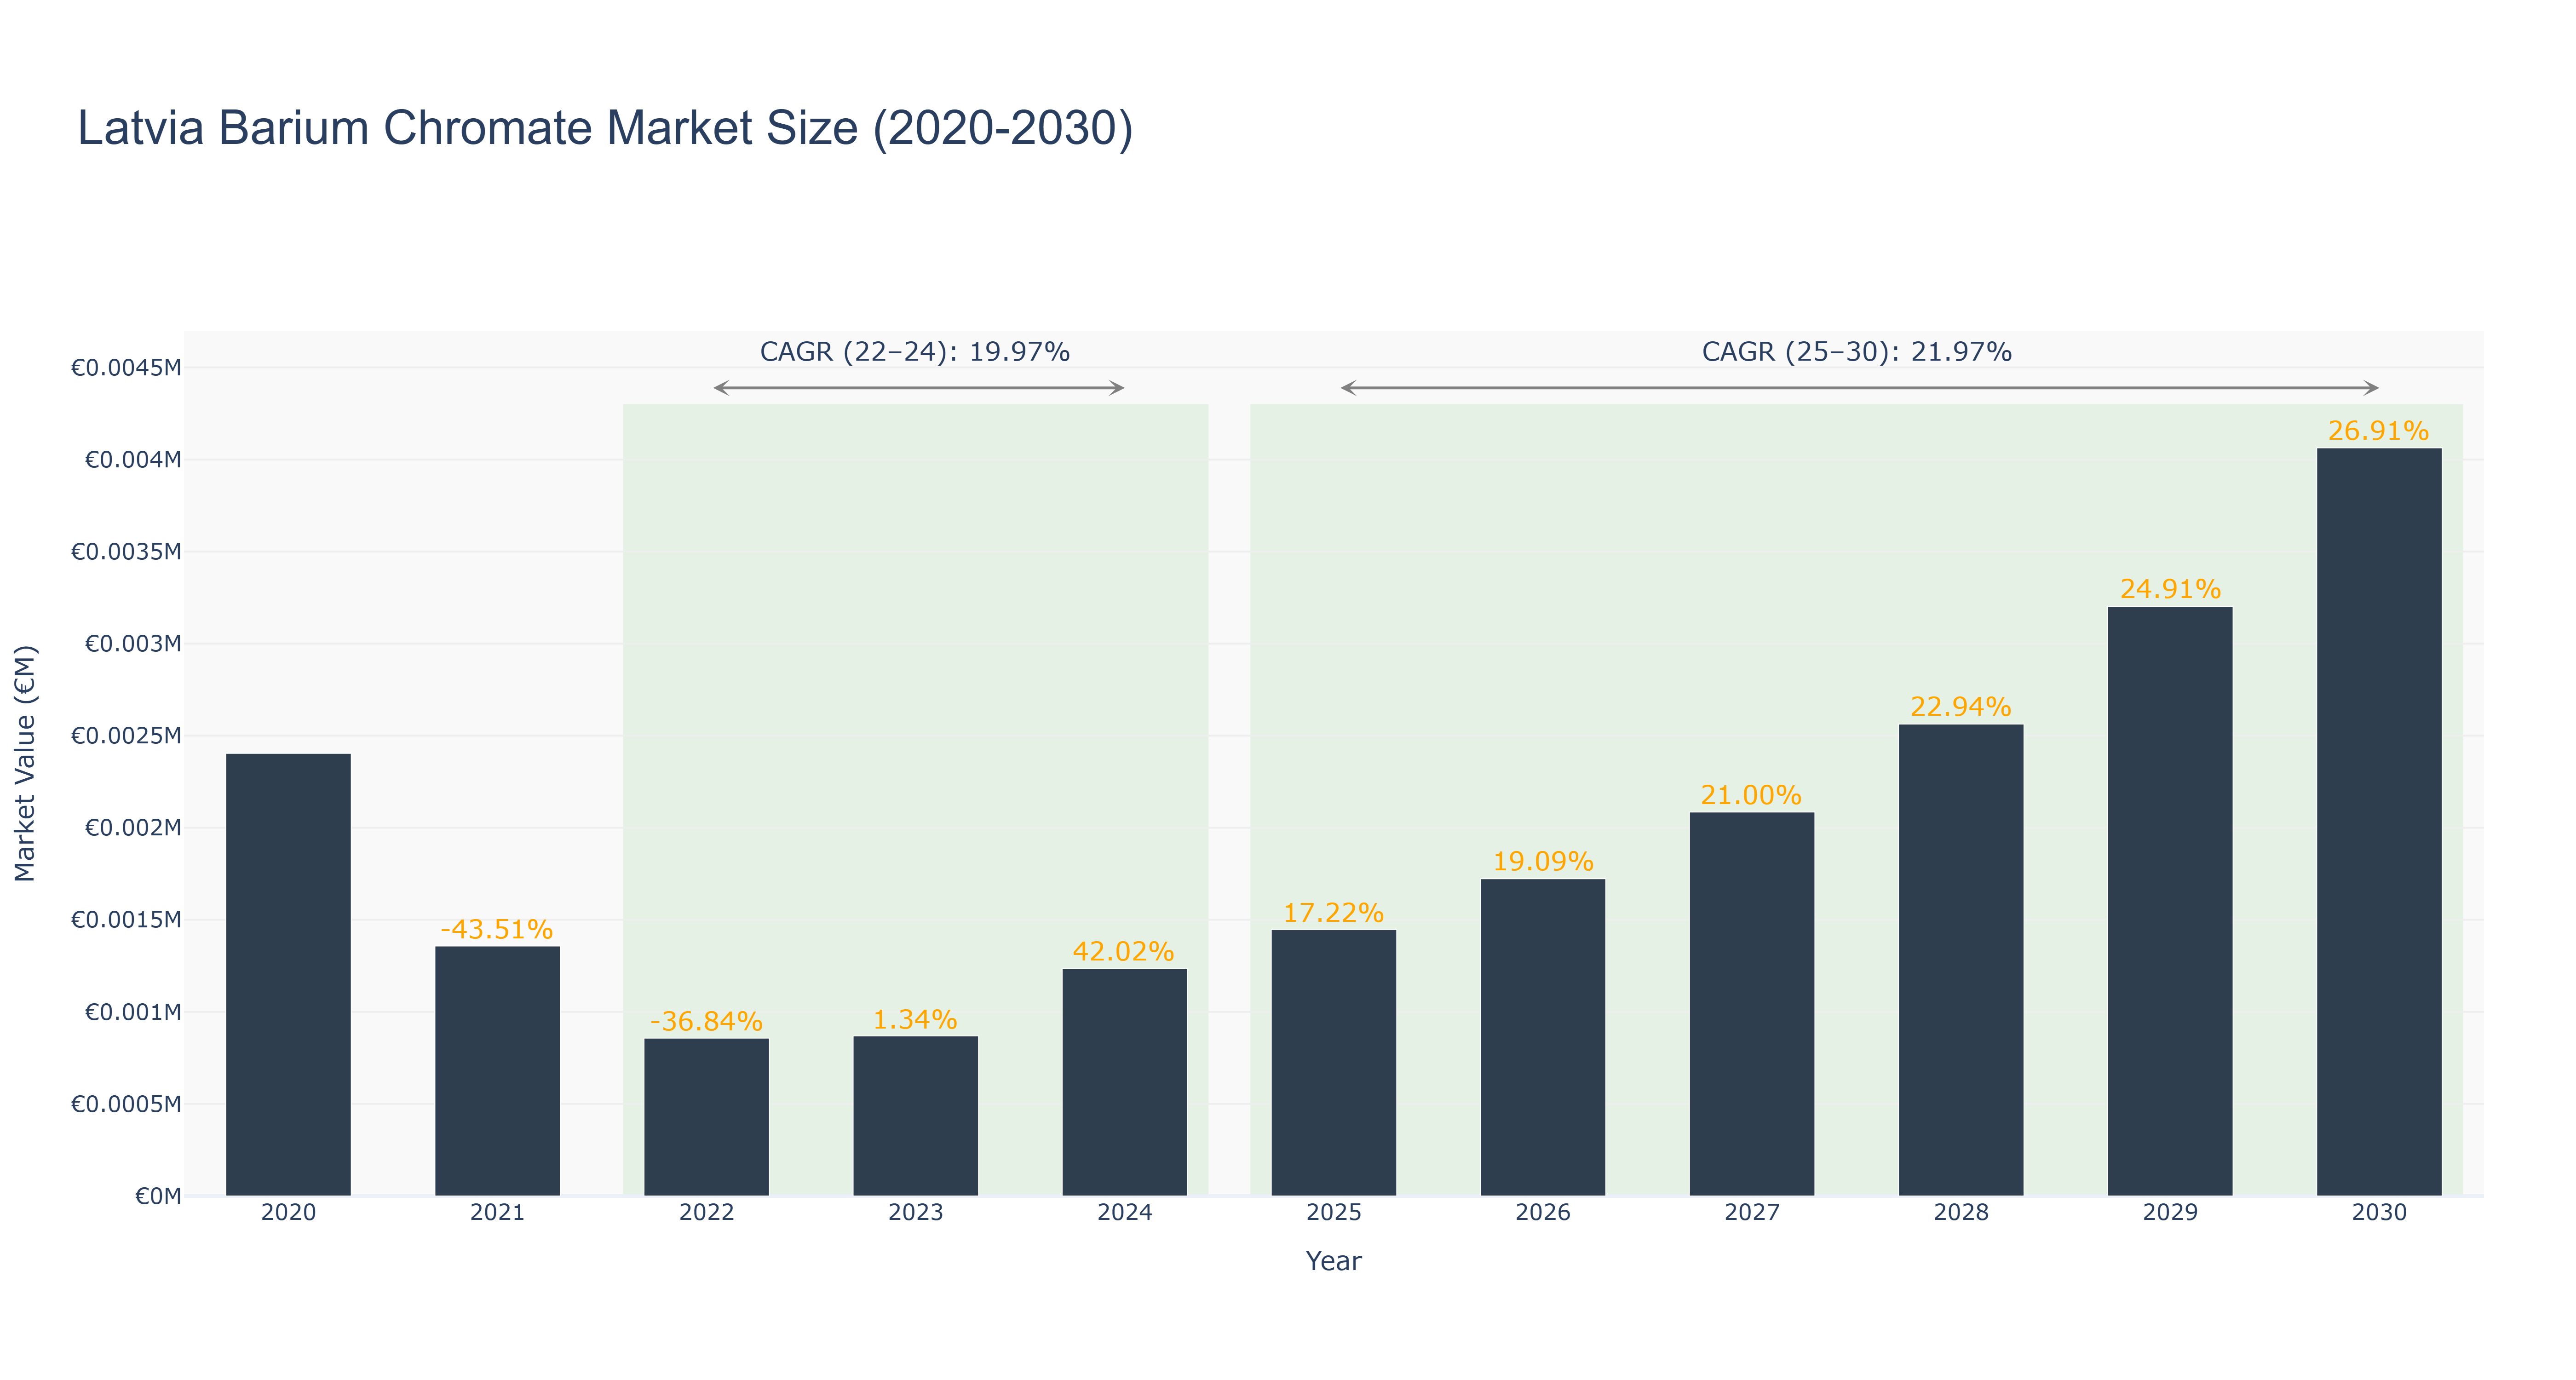Select the 2025 bar
2576x1380 pixels.
(1333, 1063)
